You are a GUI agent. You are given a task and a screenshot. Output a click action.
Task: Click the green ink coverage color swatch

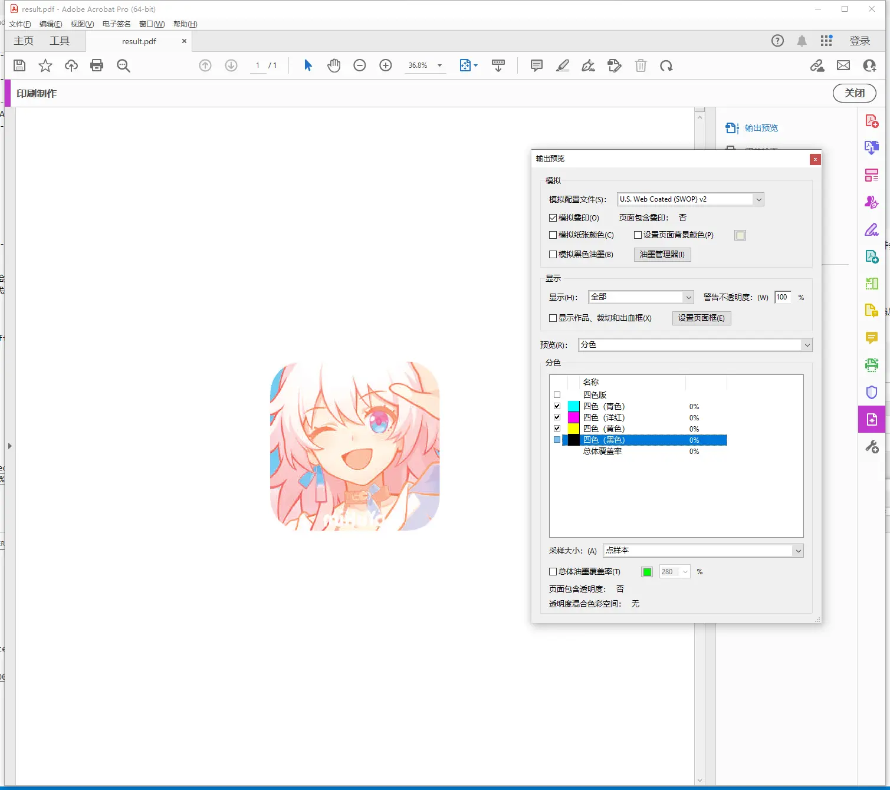pos(647,572)
